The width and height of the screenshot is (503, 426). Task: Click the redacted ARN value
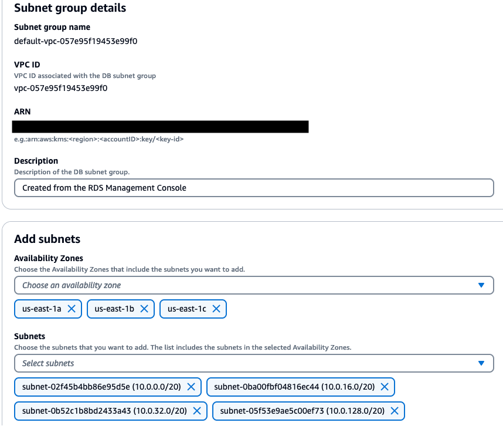point(159,126)
